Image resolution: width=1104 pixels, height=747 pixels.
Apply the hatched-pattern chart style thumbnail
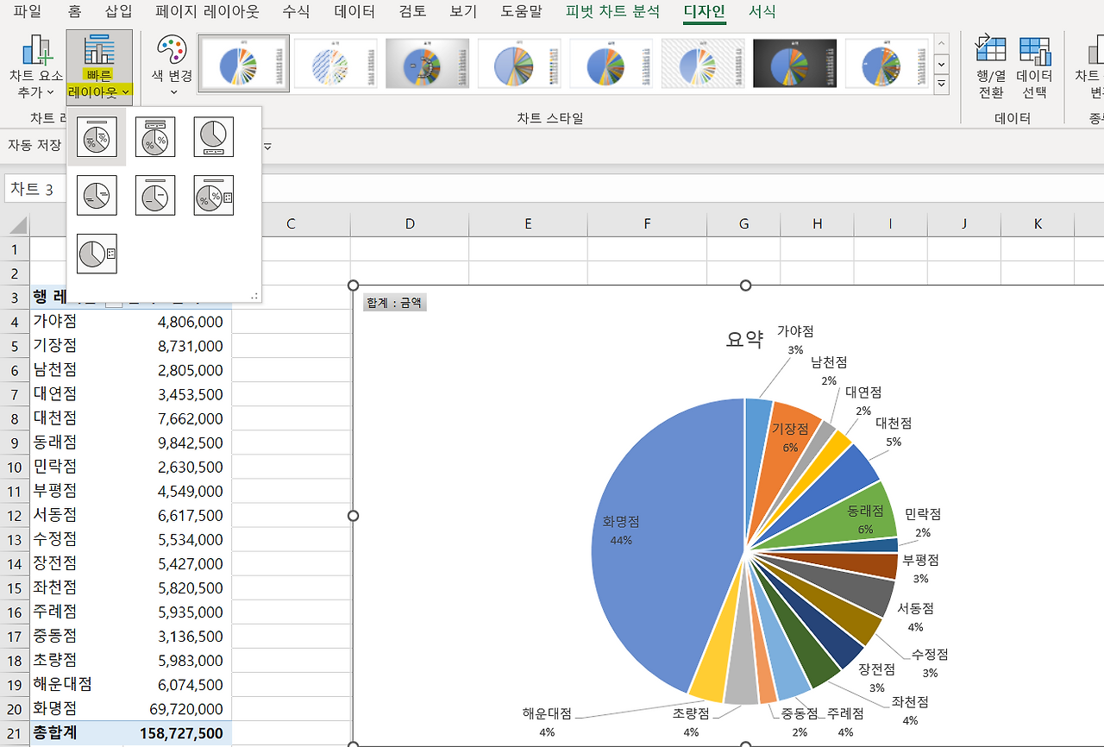(336, 63)
